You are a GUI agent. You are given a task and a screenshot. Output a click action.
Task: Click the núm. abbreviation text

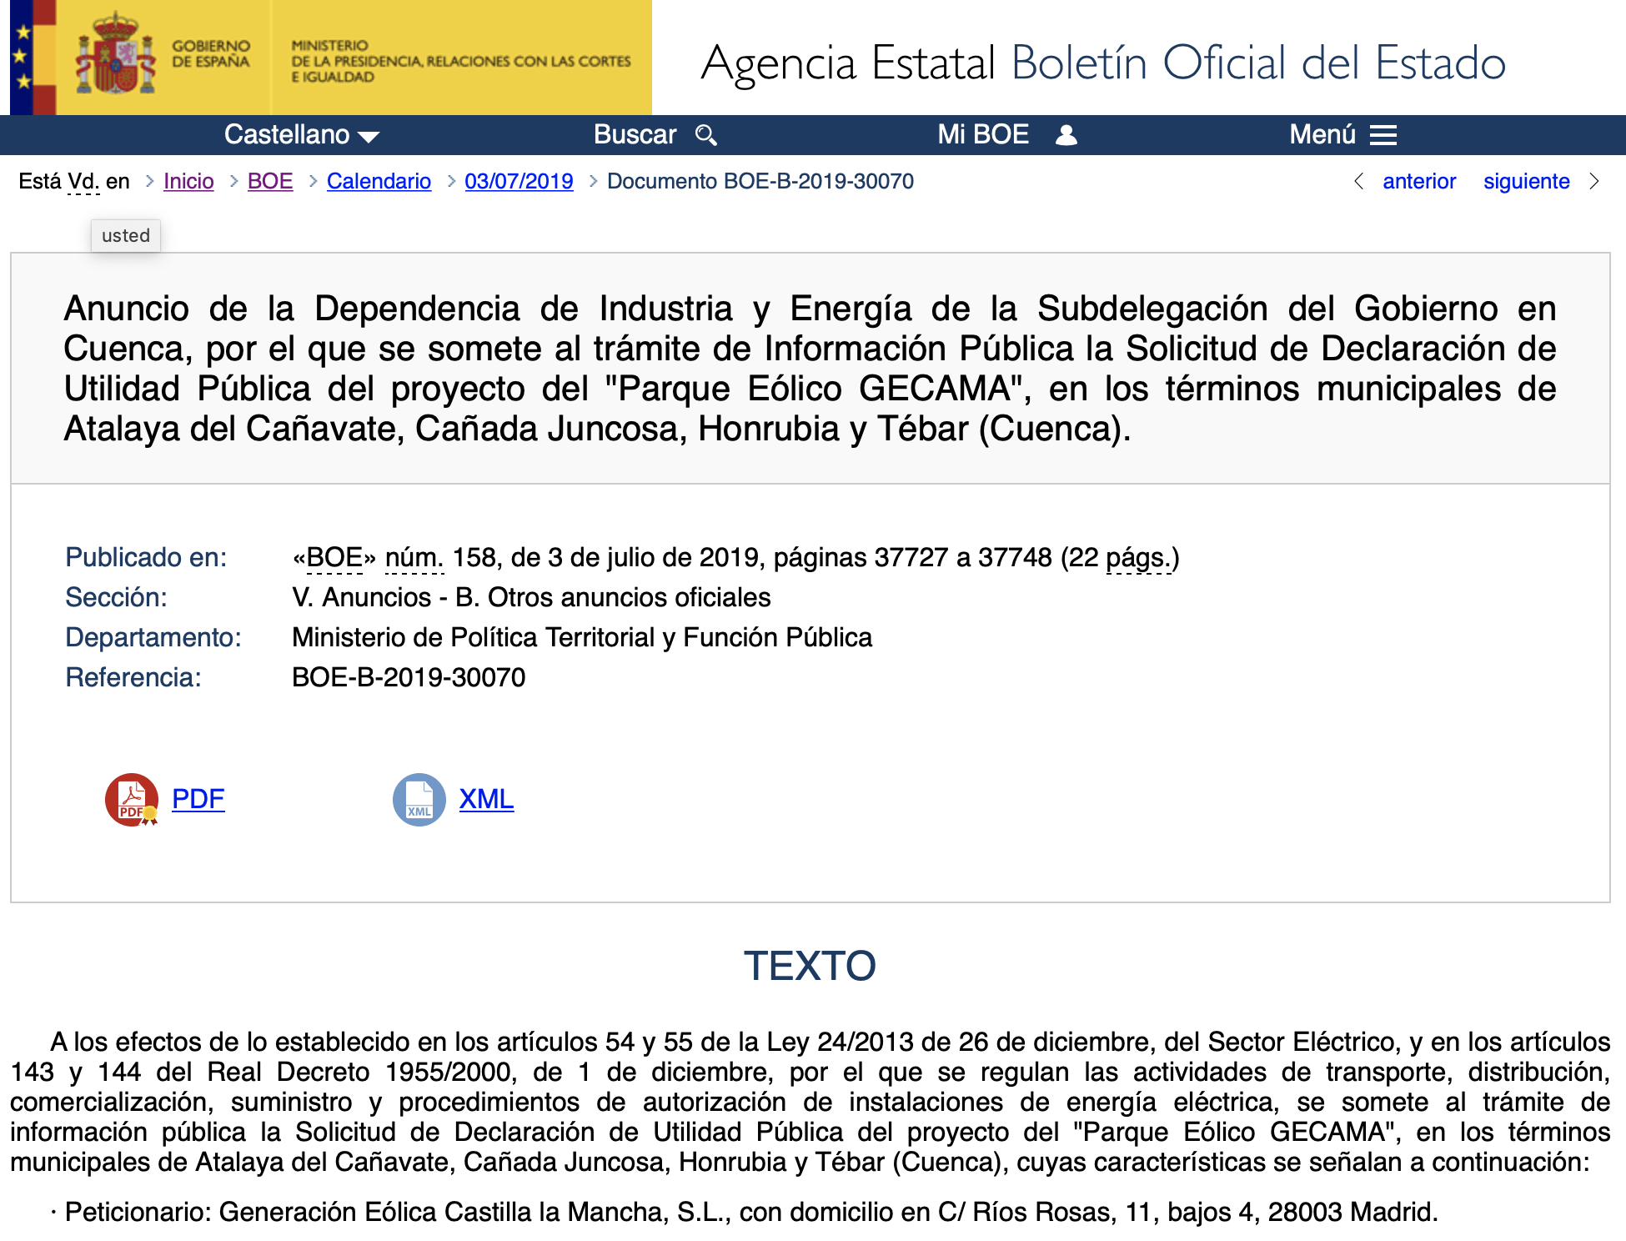(x=414, y=557)
